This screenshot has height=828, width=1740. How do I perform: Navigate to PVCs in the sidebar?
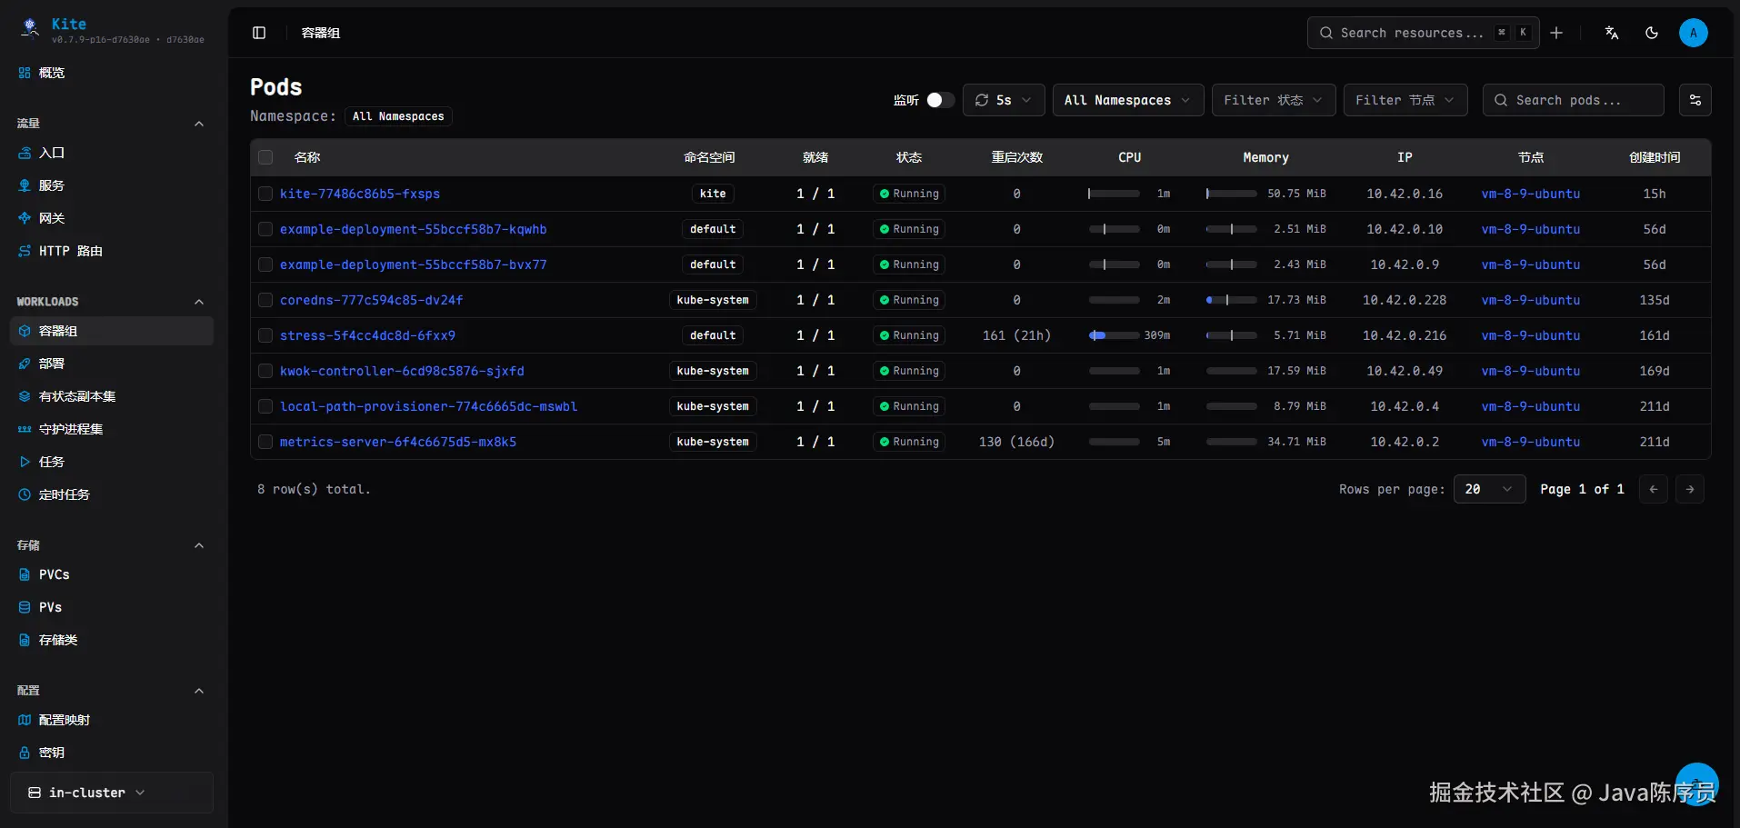click(54, 574)
